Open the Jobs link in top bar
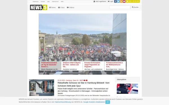The height and width of the screenshot is (105, 169). tap(48, 1)
